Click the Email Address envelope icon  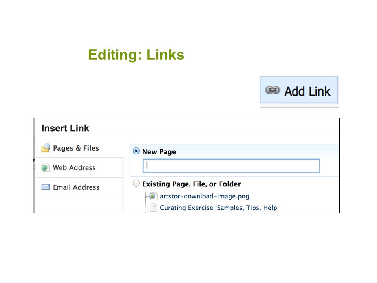tap(46, 187)
